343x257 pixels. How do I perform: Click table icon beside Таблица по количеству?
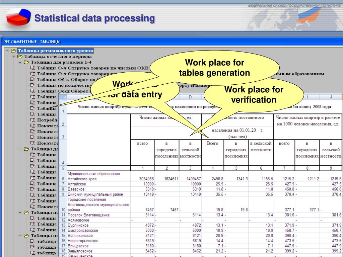pyautogui.click(x=32, y=85)
